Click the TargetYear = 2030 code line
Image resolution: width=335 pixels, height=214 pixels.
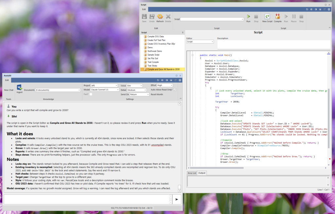(x=227, y=102)
